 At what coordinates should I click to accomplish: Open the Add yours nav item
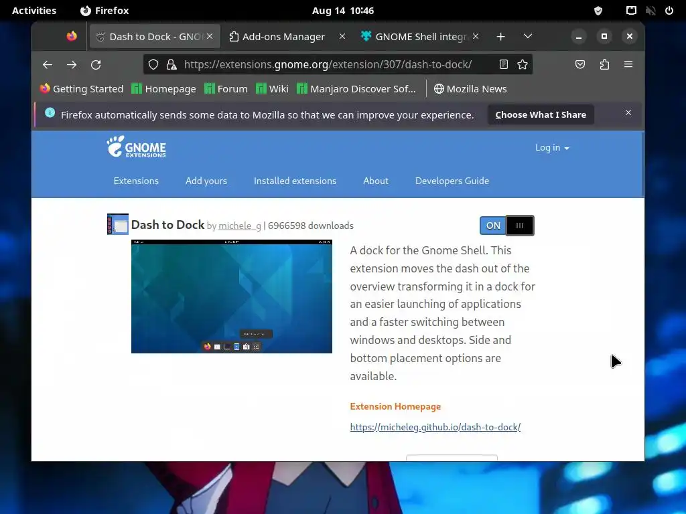[206, 181]
